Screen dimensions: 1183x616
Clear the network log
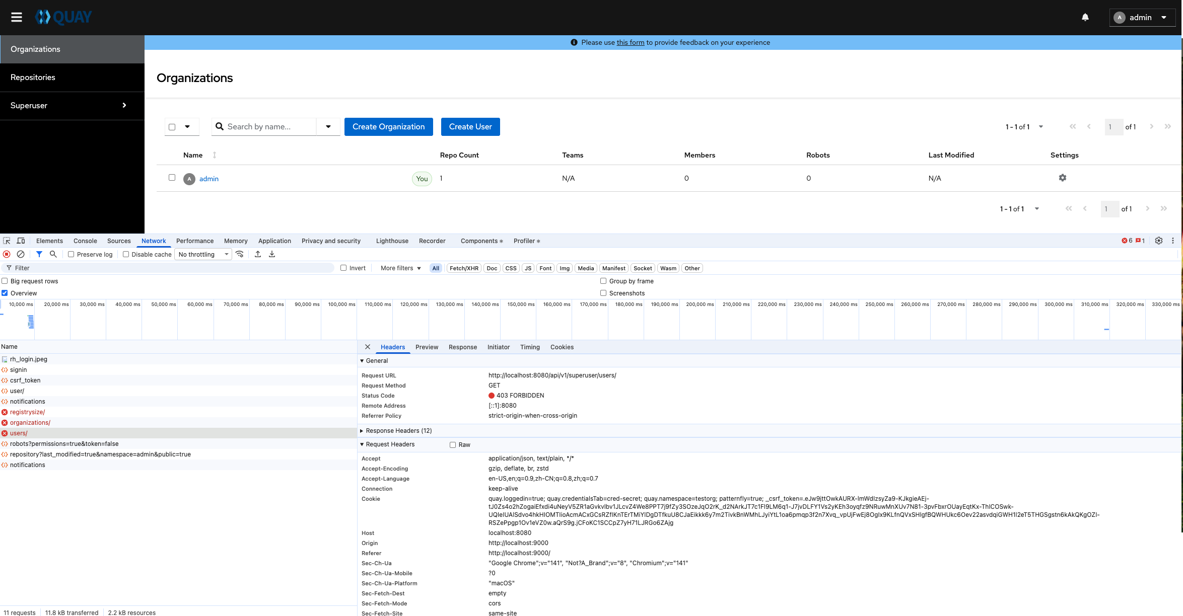point(21,254)
